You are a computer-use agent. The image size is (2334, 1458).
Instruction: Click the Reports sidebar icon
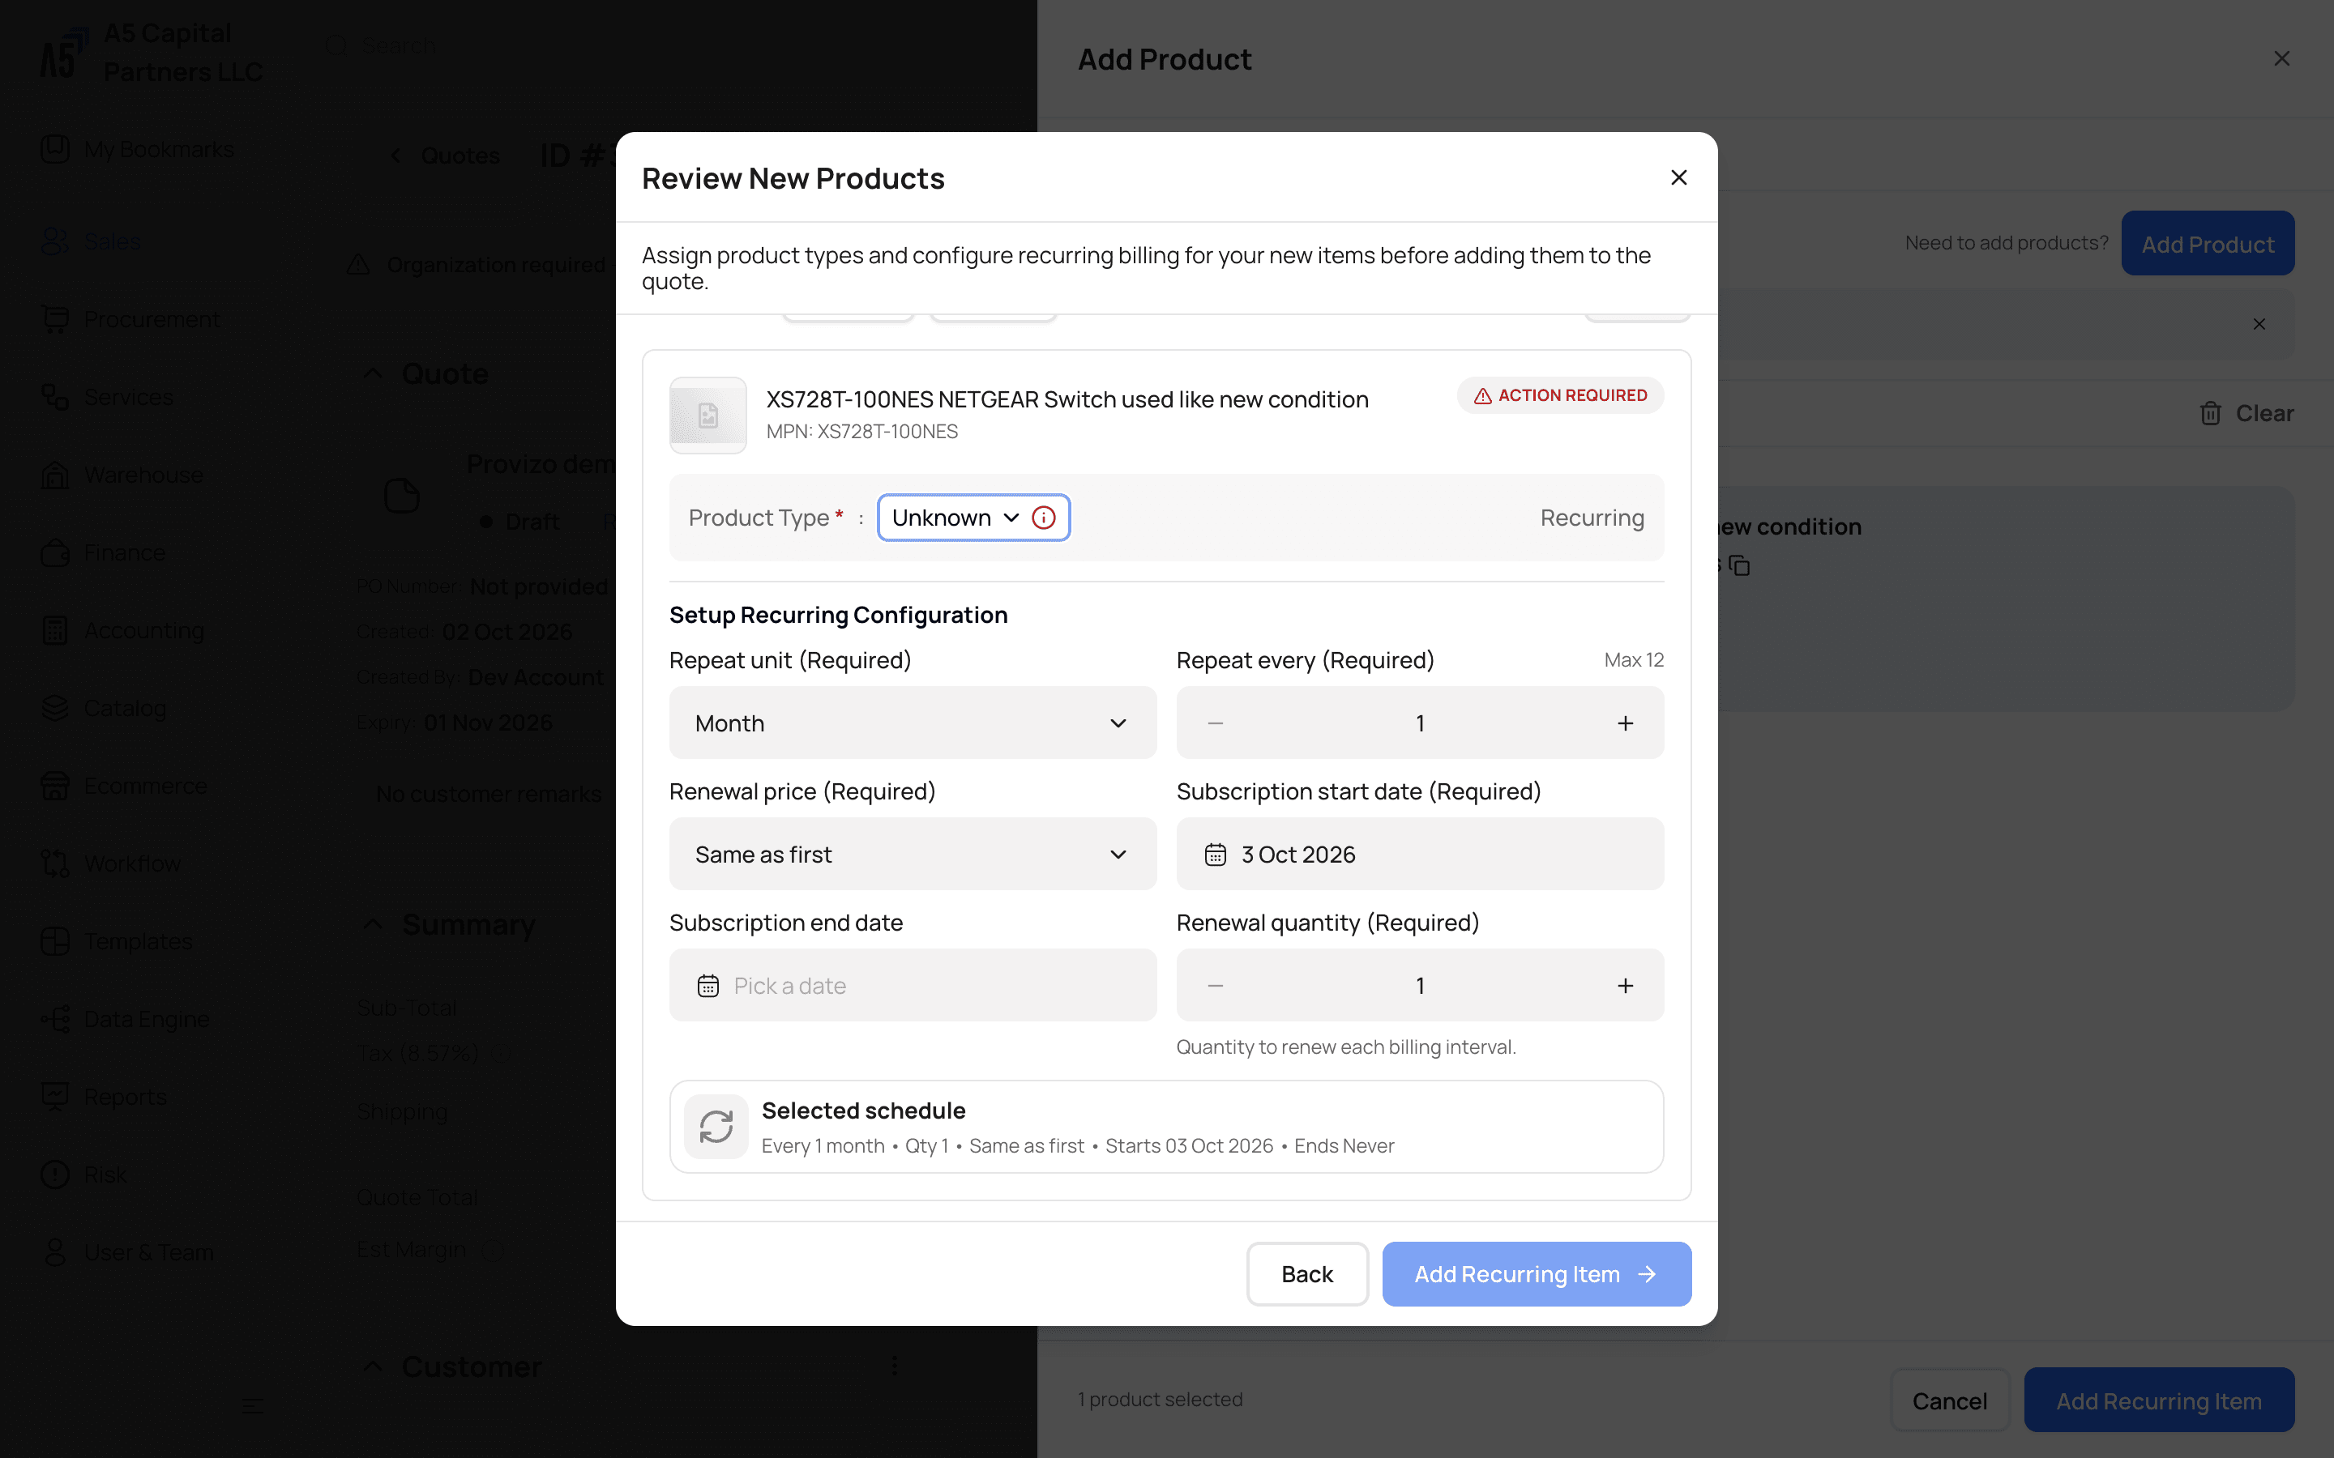coord(55,1097)
